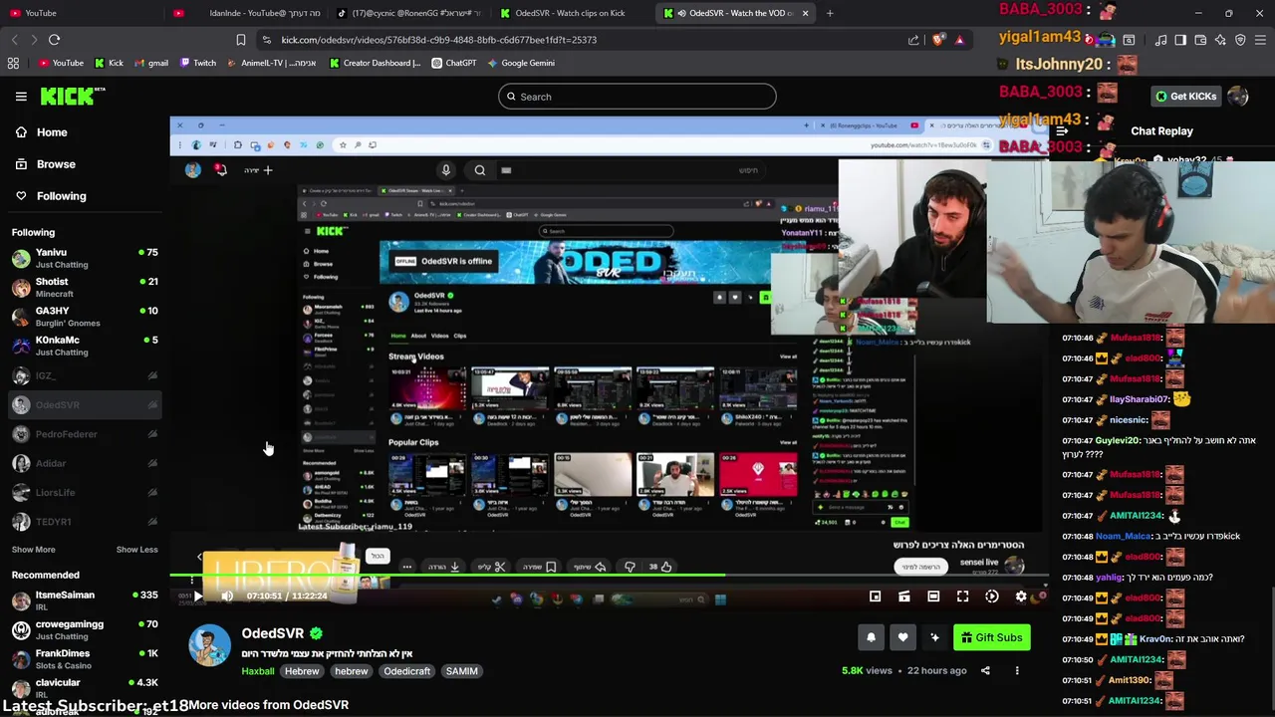Collapse following list with Show Less
The image size is (1275, 717).
(x=136, y=550)
